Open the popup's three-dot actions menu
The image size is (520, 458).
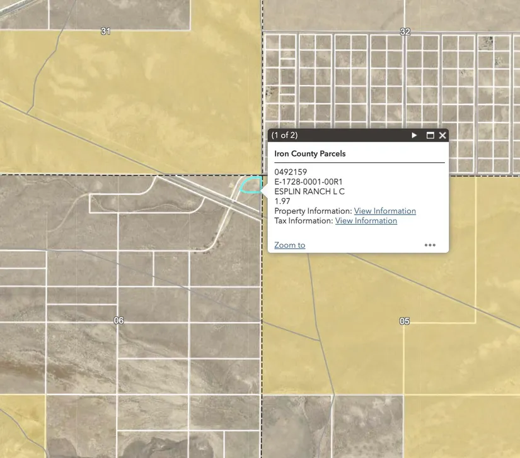(430, 245)
